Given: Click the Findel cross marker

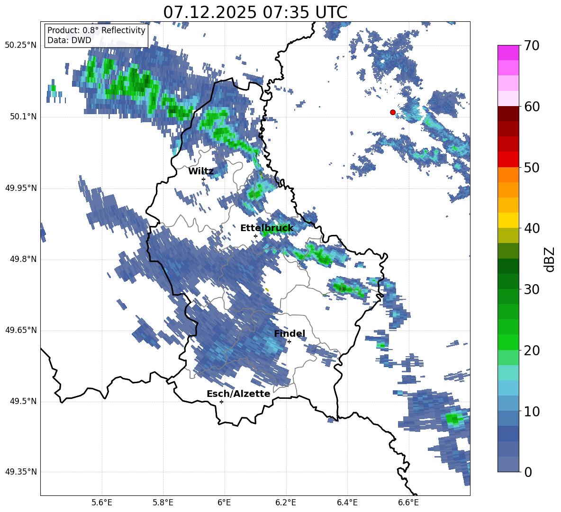Looking at the screenshot, I should tap(289, 341).
